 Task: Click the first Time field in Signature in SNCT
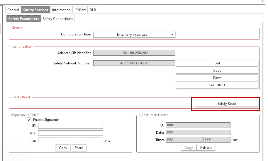tap(57, 140)
